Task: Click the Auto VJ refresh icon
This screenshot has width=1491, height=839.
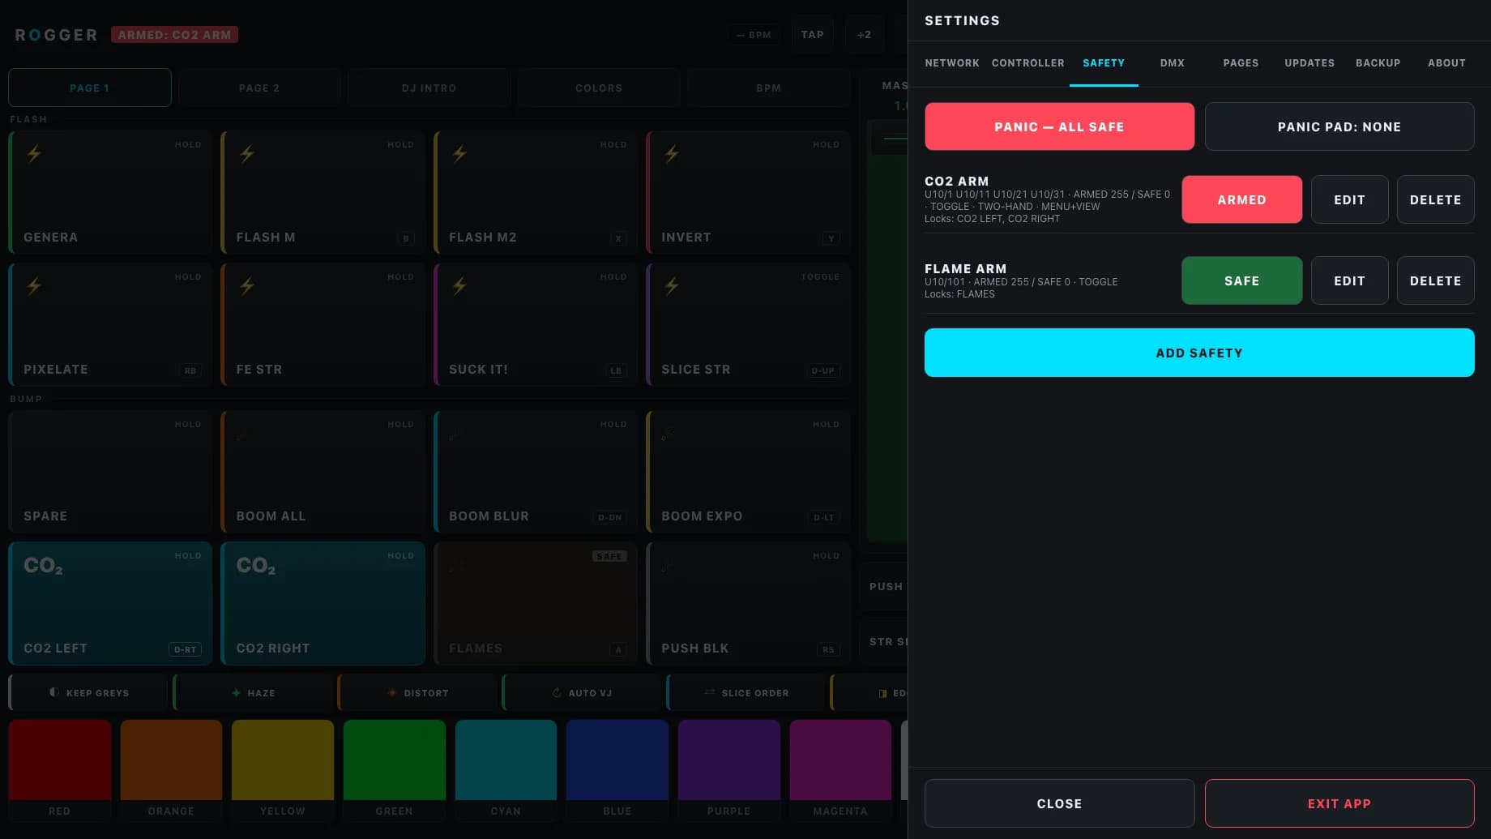Action: pos(557,692)
